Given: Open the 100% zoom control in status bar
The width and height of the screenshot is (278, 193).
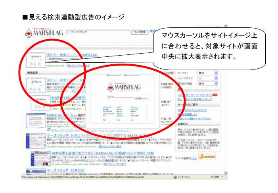Looking at the screenshot, I should tap(217, 177).
